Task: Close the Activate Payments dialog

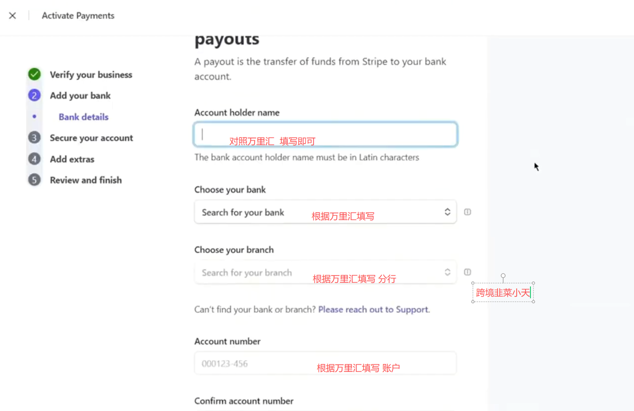Action: (x=12, y=16)
